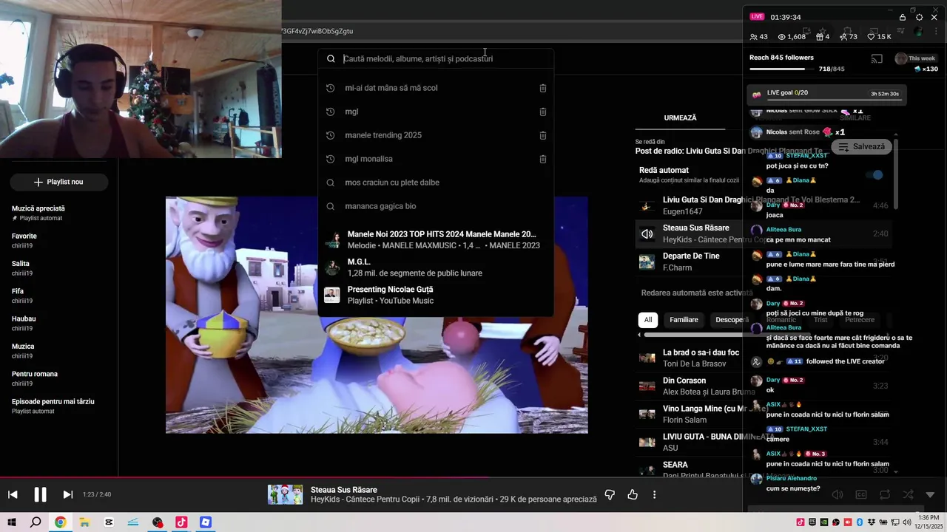This screenshot has height=532, width=947.
Task: Delete 'manele trending 2025' from search history
Action: (542, 135)
